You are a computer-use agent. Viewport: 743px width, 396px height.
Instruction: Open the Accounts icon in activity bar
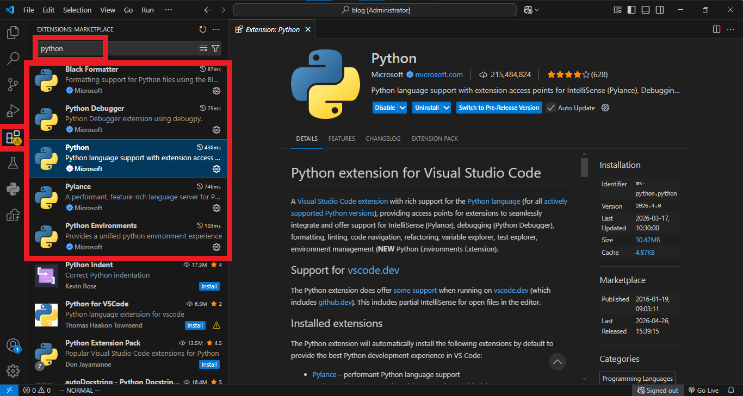point(13,345)
